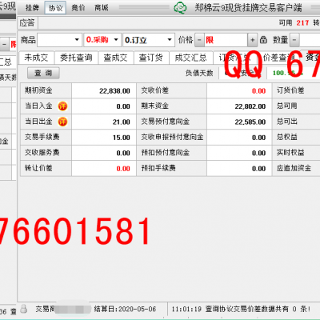Image resolution: width=320 pixels, height=320 pixels.
Task: Click the 可用 217 balance text
Action: (294, 23)
